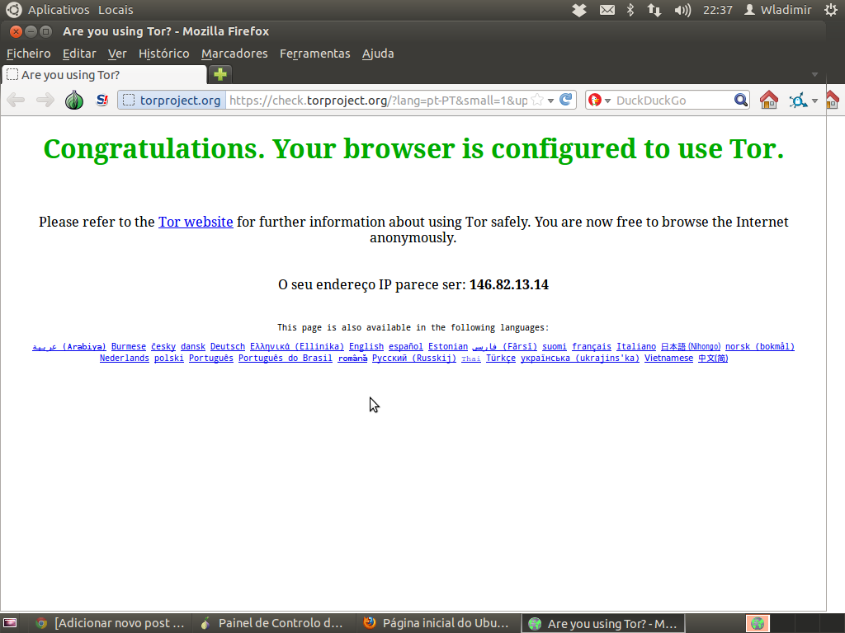Open the Locais panel menu

[116, 10]
